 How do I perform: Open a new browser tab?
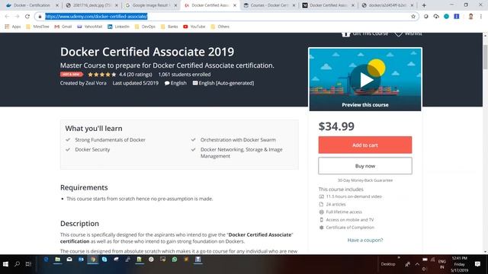coord(424,5)
